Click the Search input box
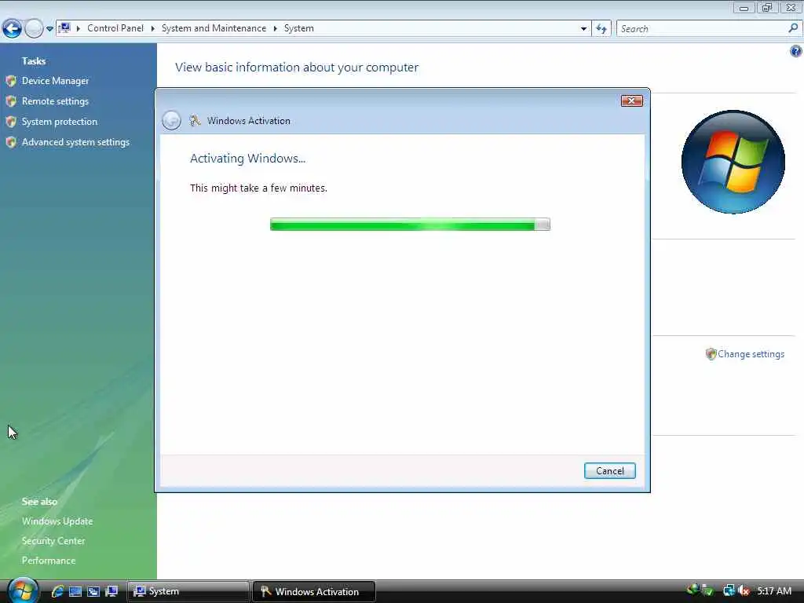 pyautogui.click(x=703, y=29)
